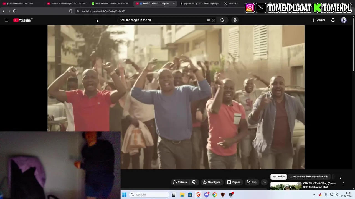Open the YouTube notifications bell
The image size is (355, 199).
click(333, 20)
